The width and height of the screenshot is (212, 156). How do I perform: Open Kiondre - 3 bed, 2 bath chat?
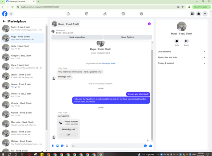coord(23,114)
